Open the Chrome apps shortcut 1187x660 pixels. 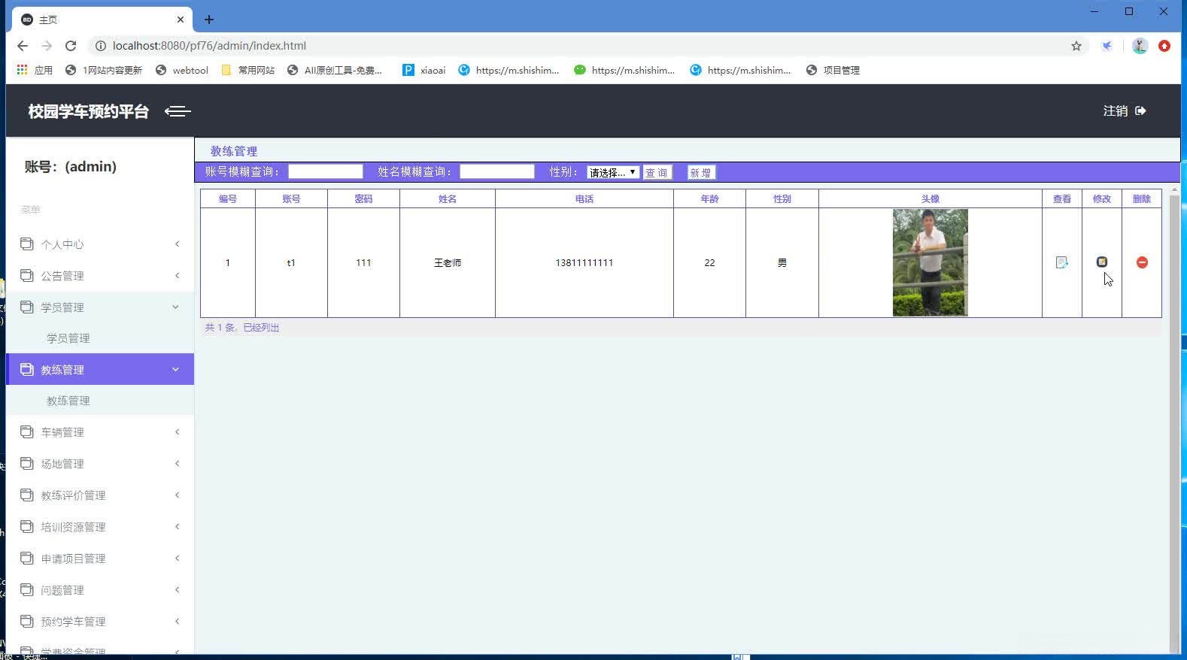pos(35,70)
